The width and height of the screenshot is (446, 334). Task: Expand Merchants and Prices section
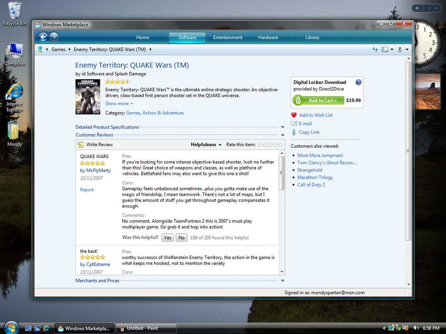pos(97,281)
